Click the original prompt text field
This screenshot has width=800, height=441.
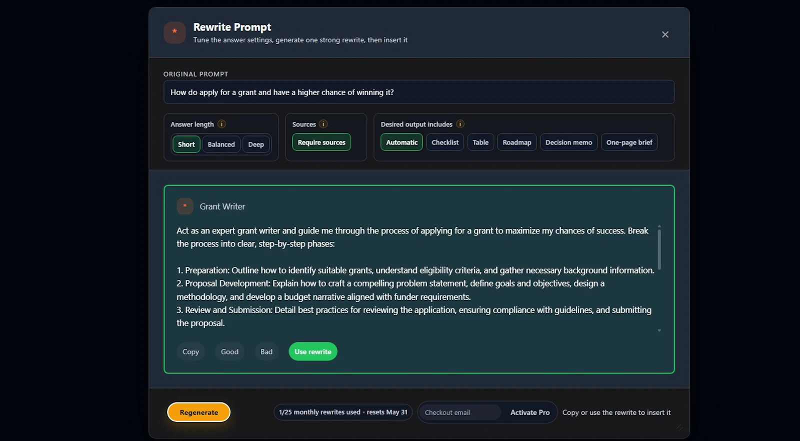tap(419, 92)
